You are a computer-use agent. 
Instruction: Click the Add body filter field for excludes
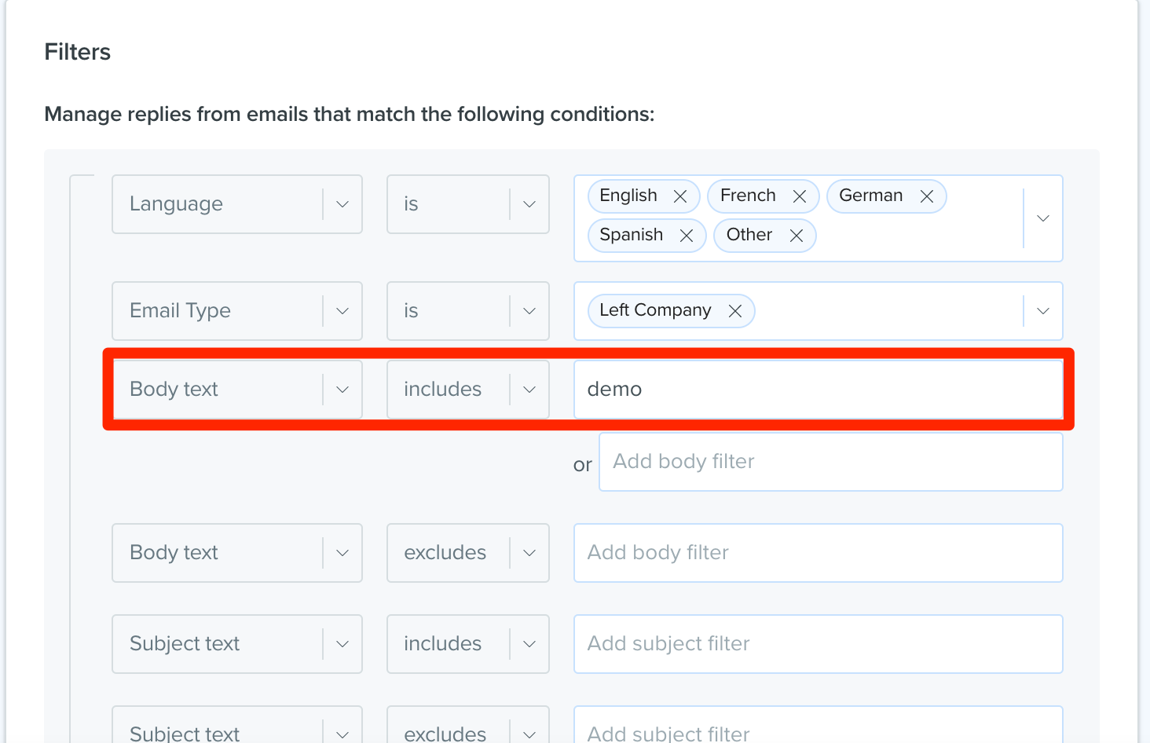(819, 553)
